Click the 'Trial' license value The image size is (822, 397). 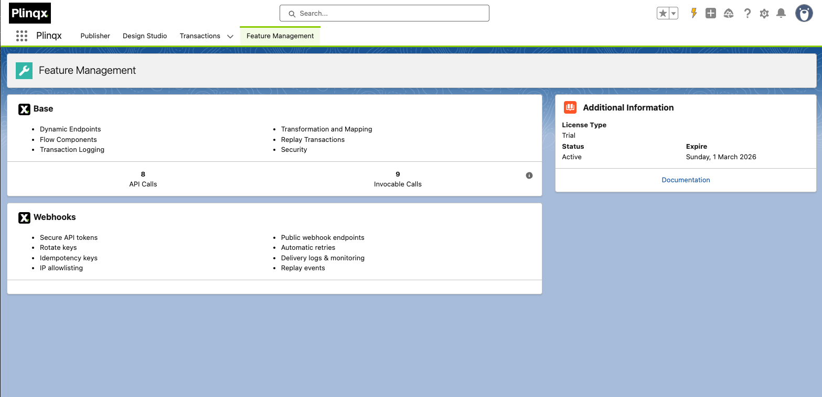click(569, 135)
